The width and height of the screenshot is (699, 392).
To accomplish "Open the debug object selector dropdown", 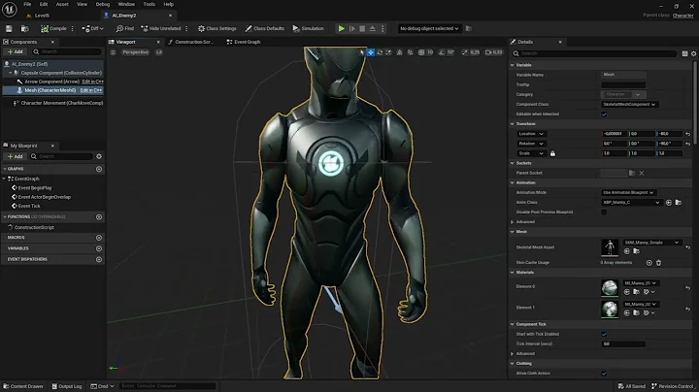I will pos(429,28).
